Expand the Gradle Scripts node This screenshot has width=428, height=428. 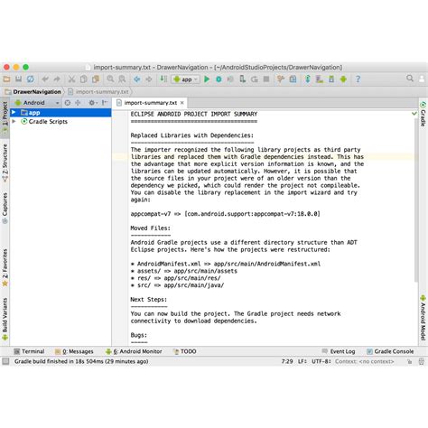pos(14,122)
